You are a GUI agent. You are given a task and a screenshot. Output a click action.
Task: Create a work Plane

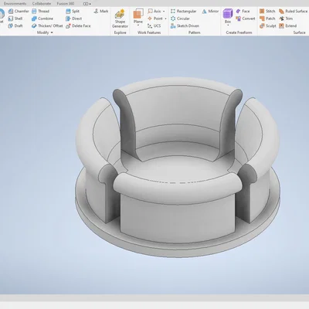tap(138, 15)
